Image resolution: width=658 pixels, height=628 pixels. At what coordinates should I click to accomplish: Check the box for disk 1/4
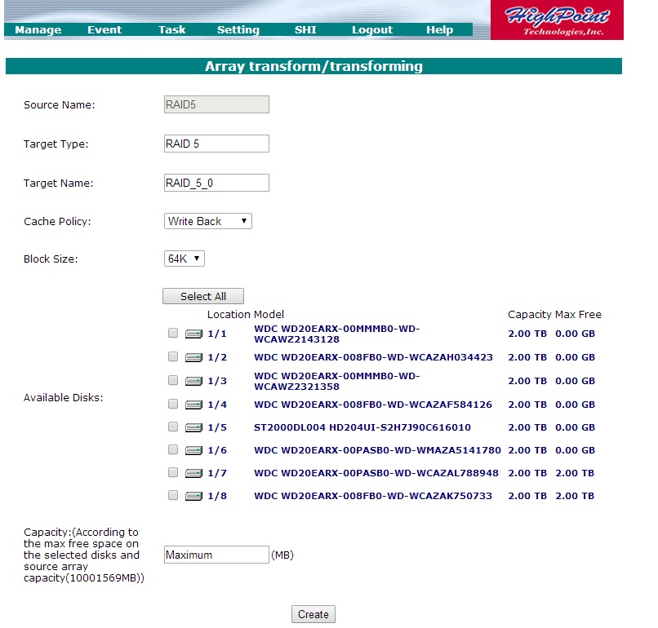173,404
